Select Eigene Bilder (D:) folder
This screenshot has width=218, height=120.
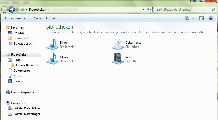pyautogui.click(x=28, y=65)
